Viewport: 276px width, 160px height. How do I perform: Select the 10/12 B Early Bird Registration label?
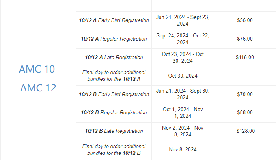tap(114, 95)
